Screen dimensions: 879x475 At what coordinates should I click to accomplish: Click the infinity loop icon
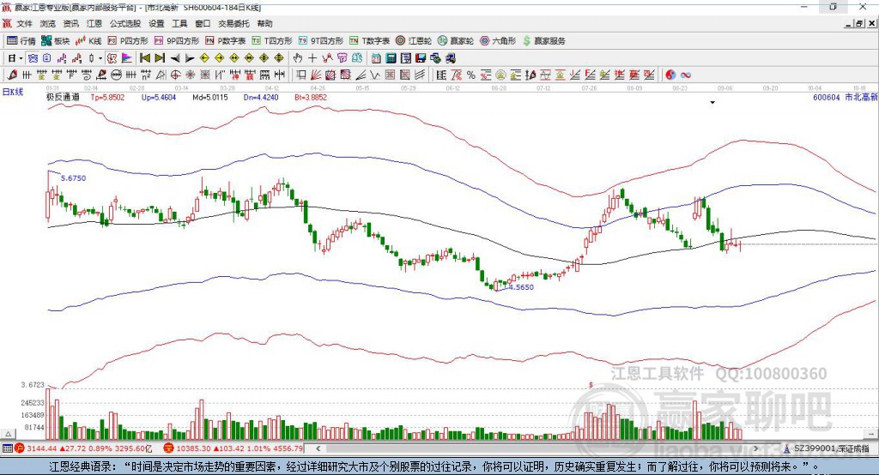(x=686, y=75)
